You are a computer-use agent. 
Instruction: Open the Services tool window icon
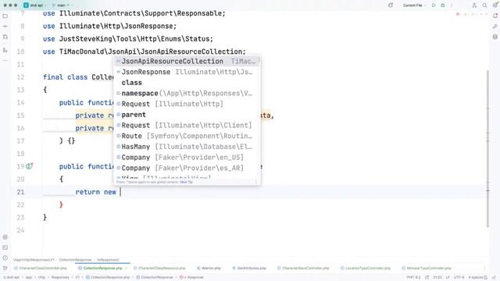[x=5, y=237]
